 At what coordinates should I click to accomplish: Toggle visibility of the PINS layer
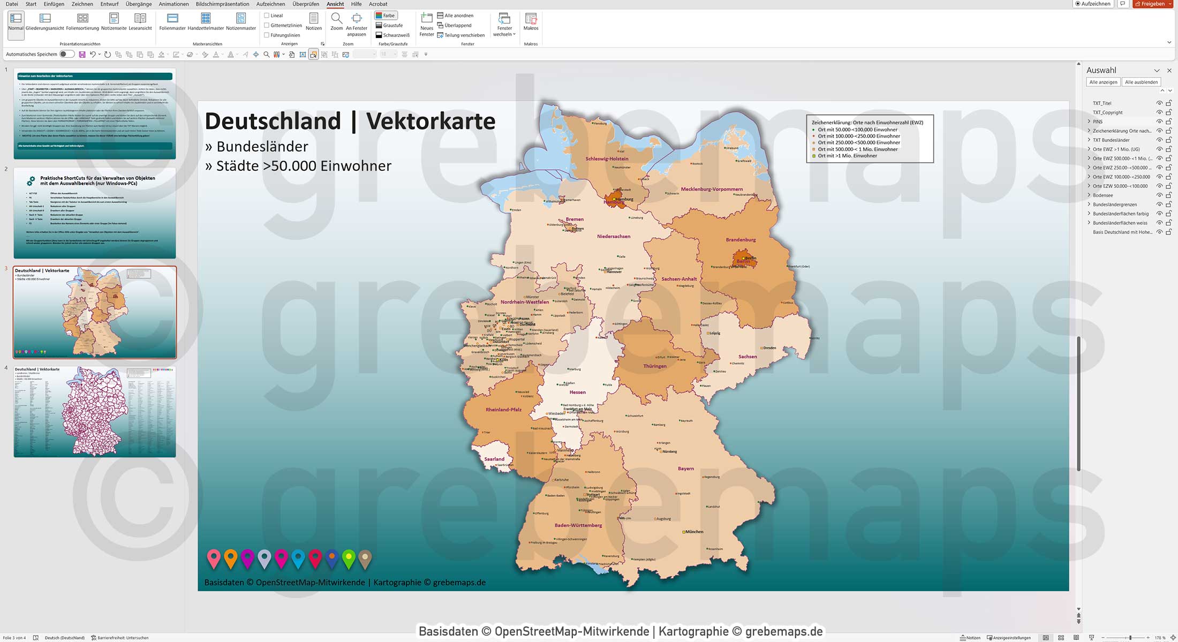[x=1160, y=122]
